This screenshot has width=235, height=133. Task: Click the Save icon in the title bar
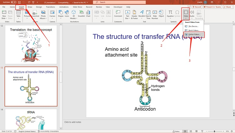pyautogui.click(x=19, y=2)
